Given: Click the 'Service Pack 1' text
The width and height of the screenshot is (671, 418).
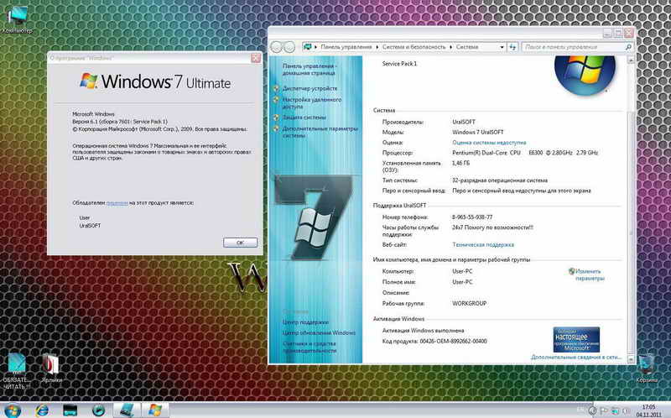Looking at the screenshot, I should 399,64.
